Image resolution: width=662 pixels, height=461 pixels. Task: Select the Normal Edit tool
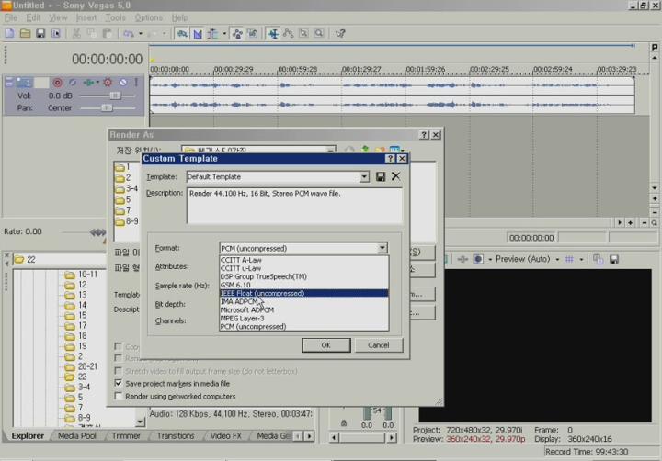click(x=273, y=33)
